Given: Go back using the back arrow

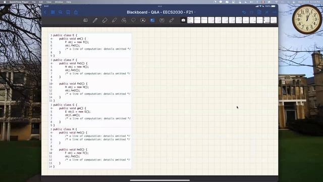Looking at the screenshot, I should (x=45, y=12).
